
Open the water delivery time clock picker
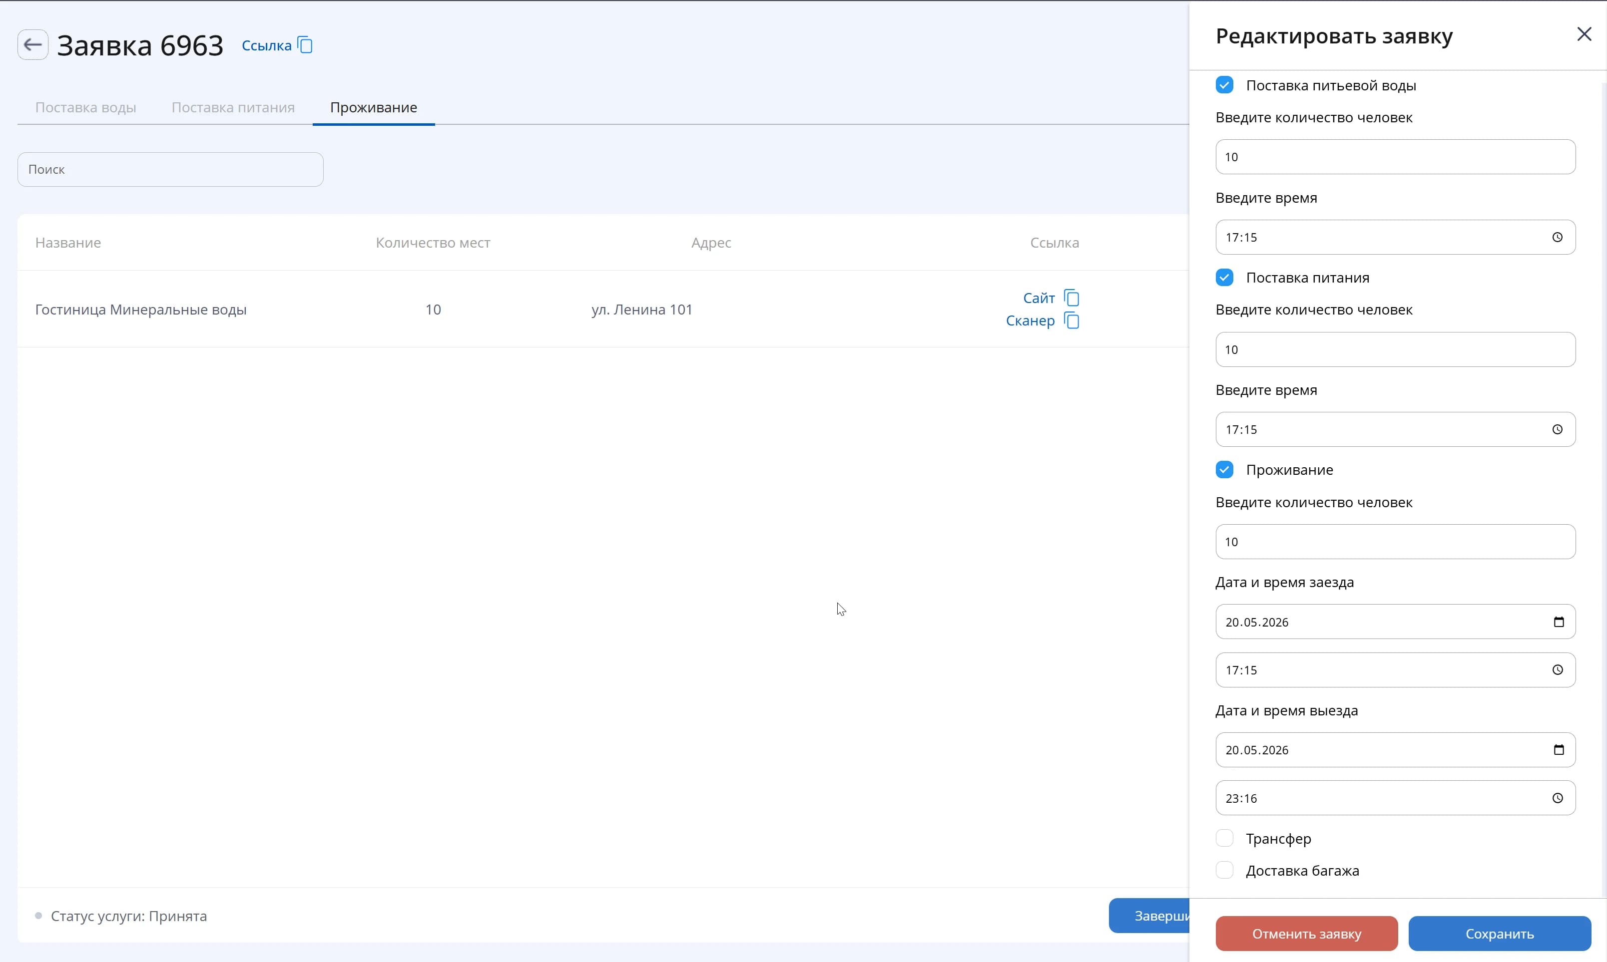click(x=1557, y=237)
